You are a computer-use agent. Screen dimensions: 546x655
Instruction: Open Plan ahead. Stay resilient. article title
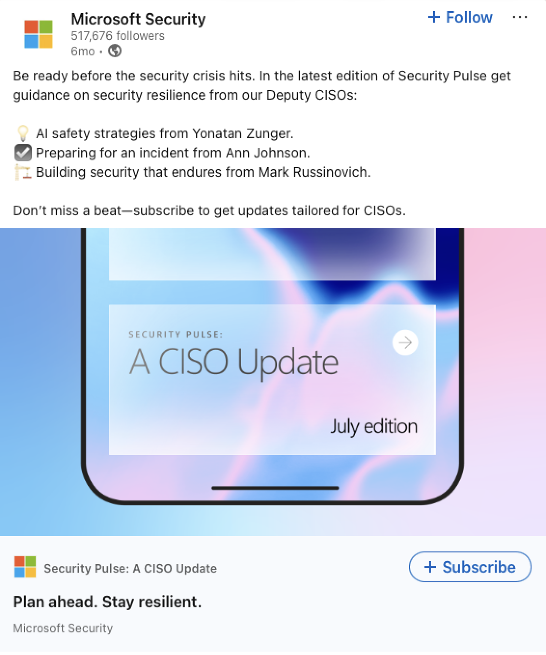coord(107,602)
